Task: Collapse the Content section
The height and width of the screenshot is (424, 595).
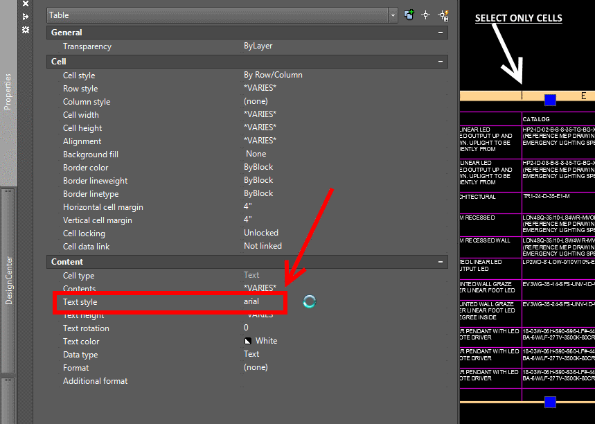Action: click(441, 262)
